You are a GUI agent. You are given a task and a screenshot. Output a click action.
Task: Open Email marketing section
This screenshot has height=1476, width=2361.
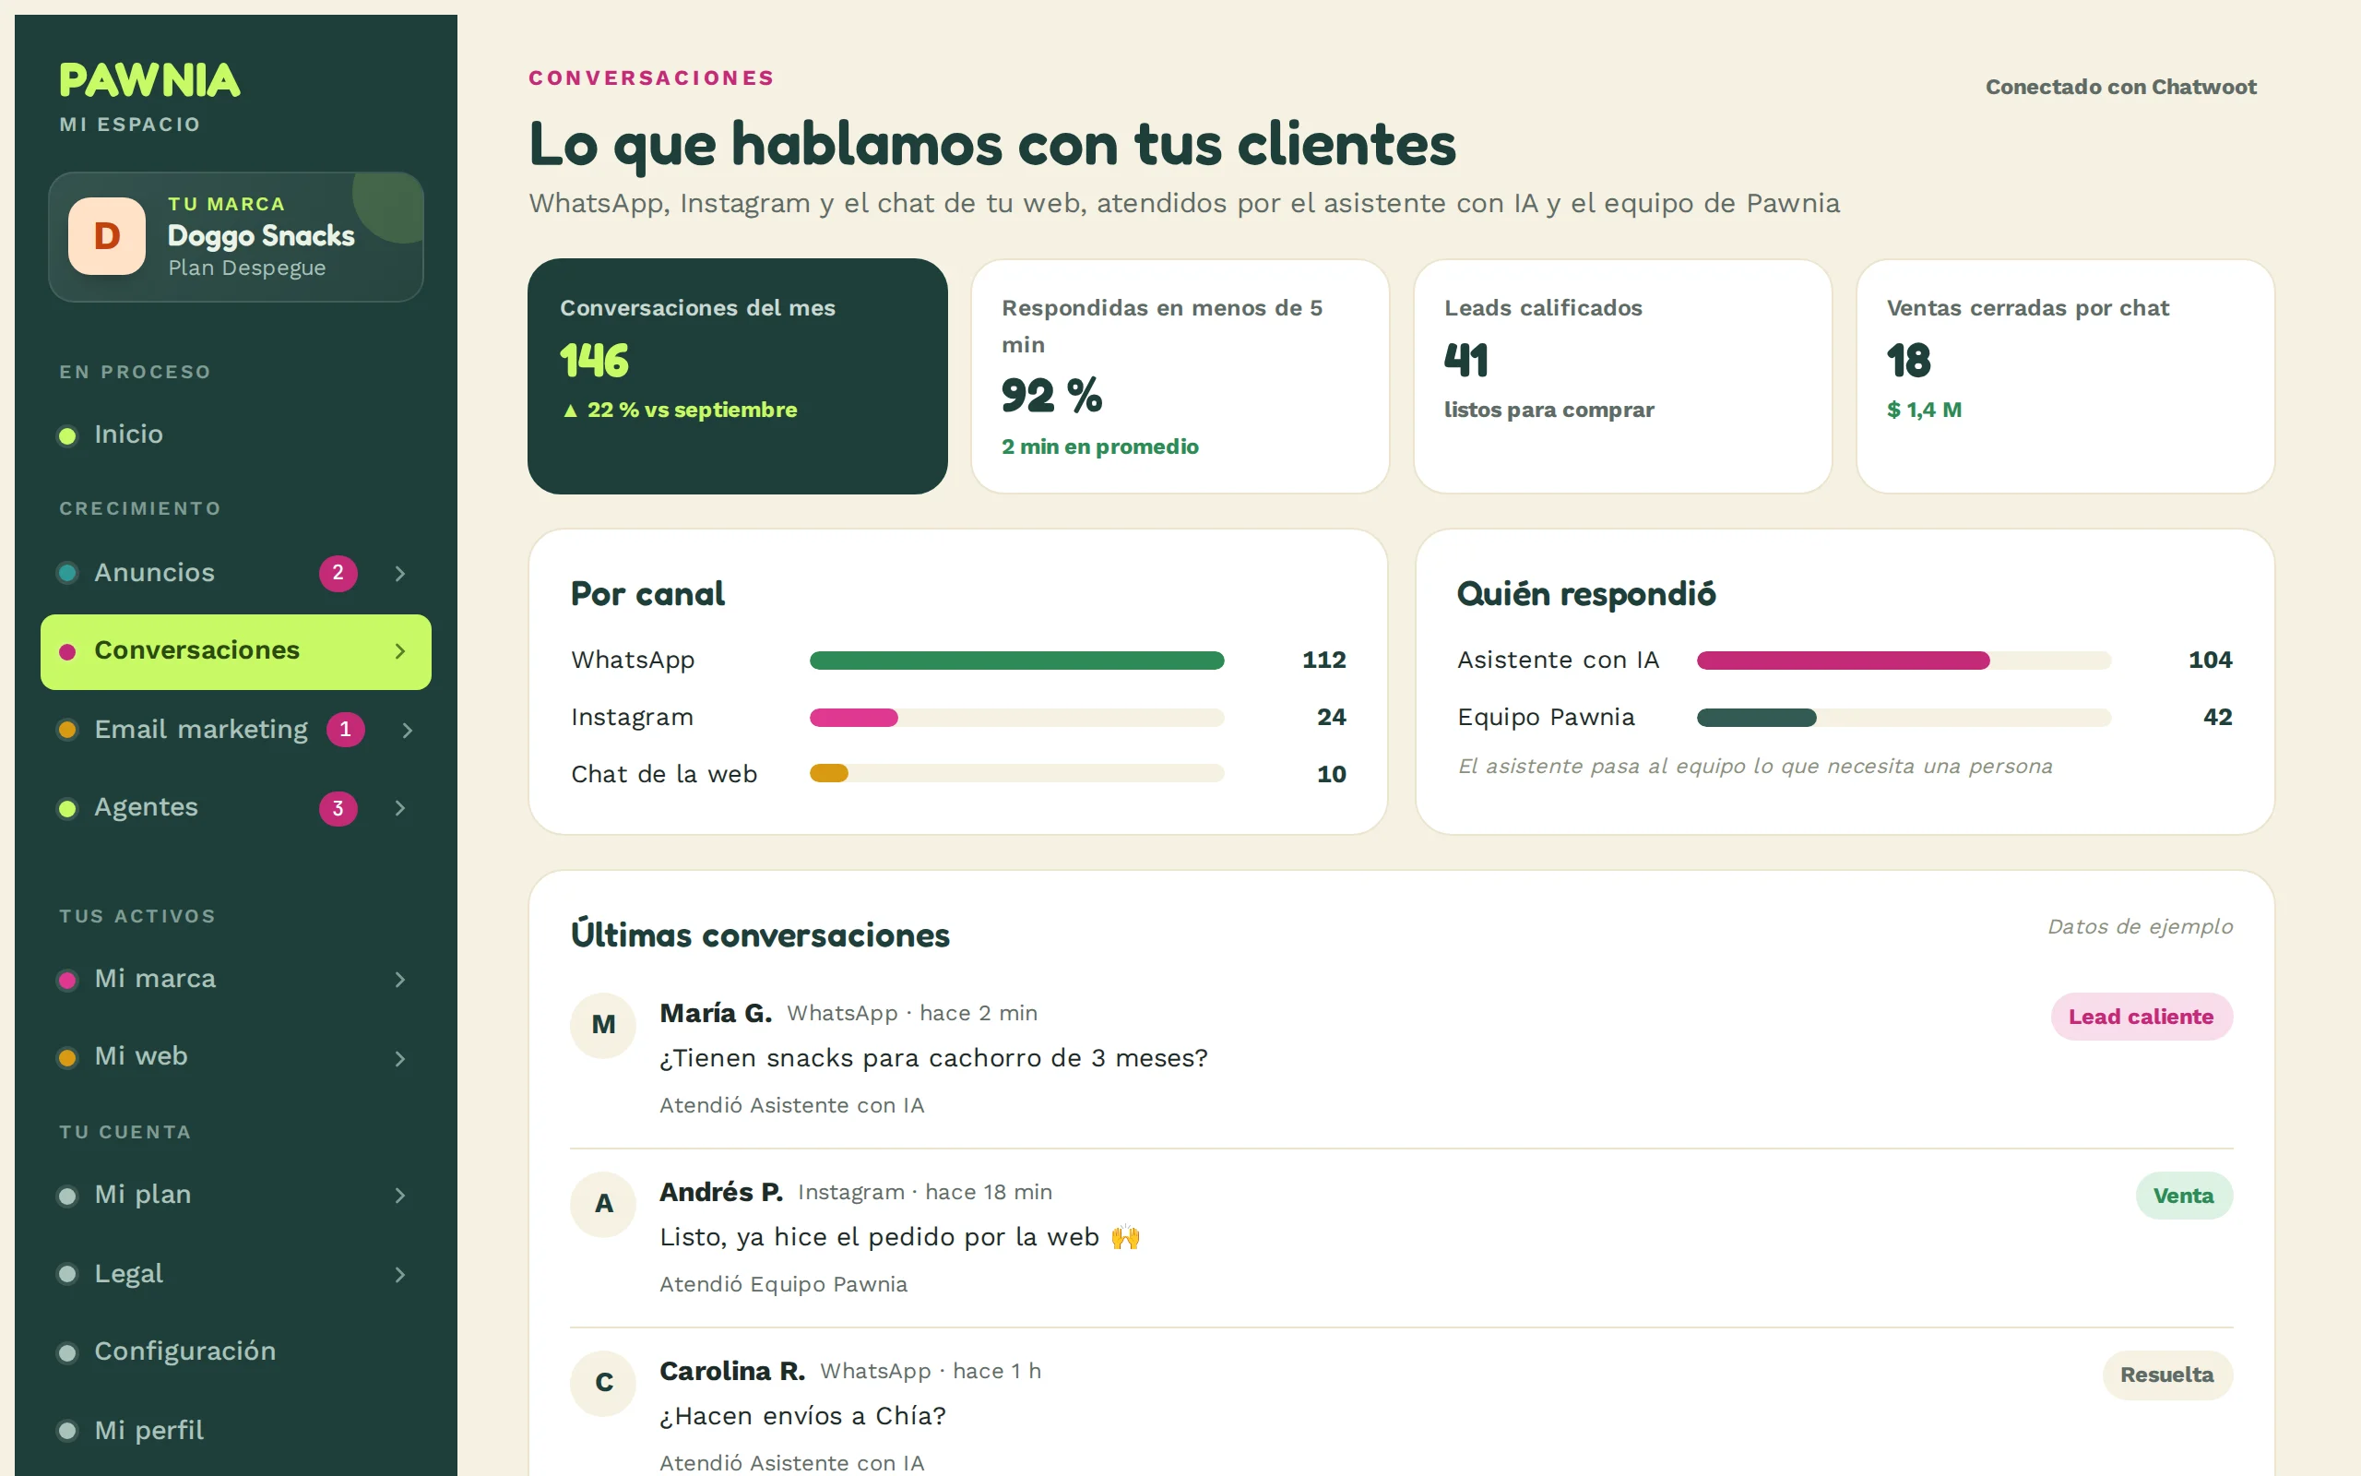pos(235,729)
